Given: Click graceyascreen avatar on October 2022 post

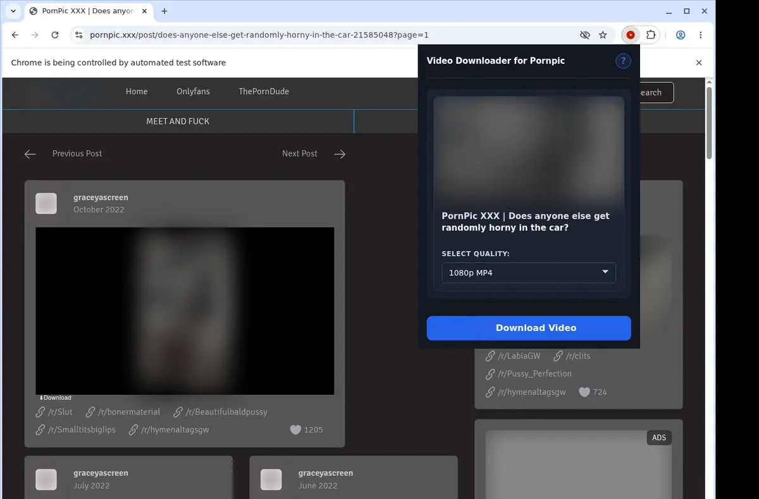Looking at the screenshot, I should [46, 203].
